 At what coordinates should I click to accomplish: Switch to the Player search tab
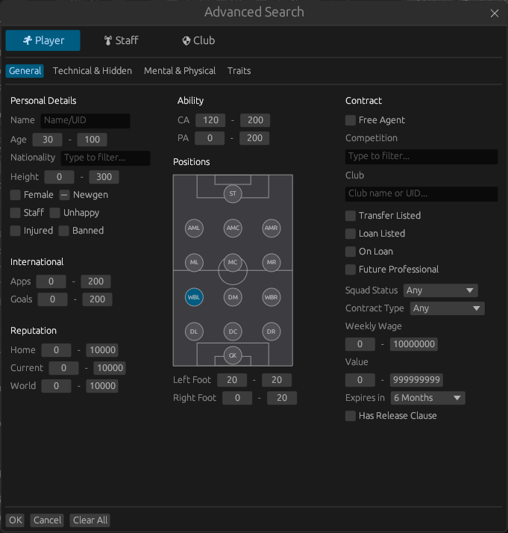[x=43, y=40]
